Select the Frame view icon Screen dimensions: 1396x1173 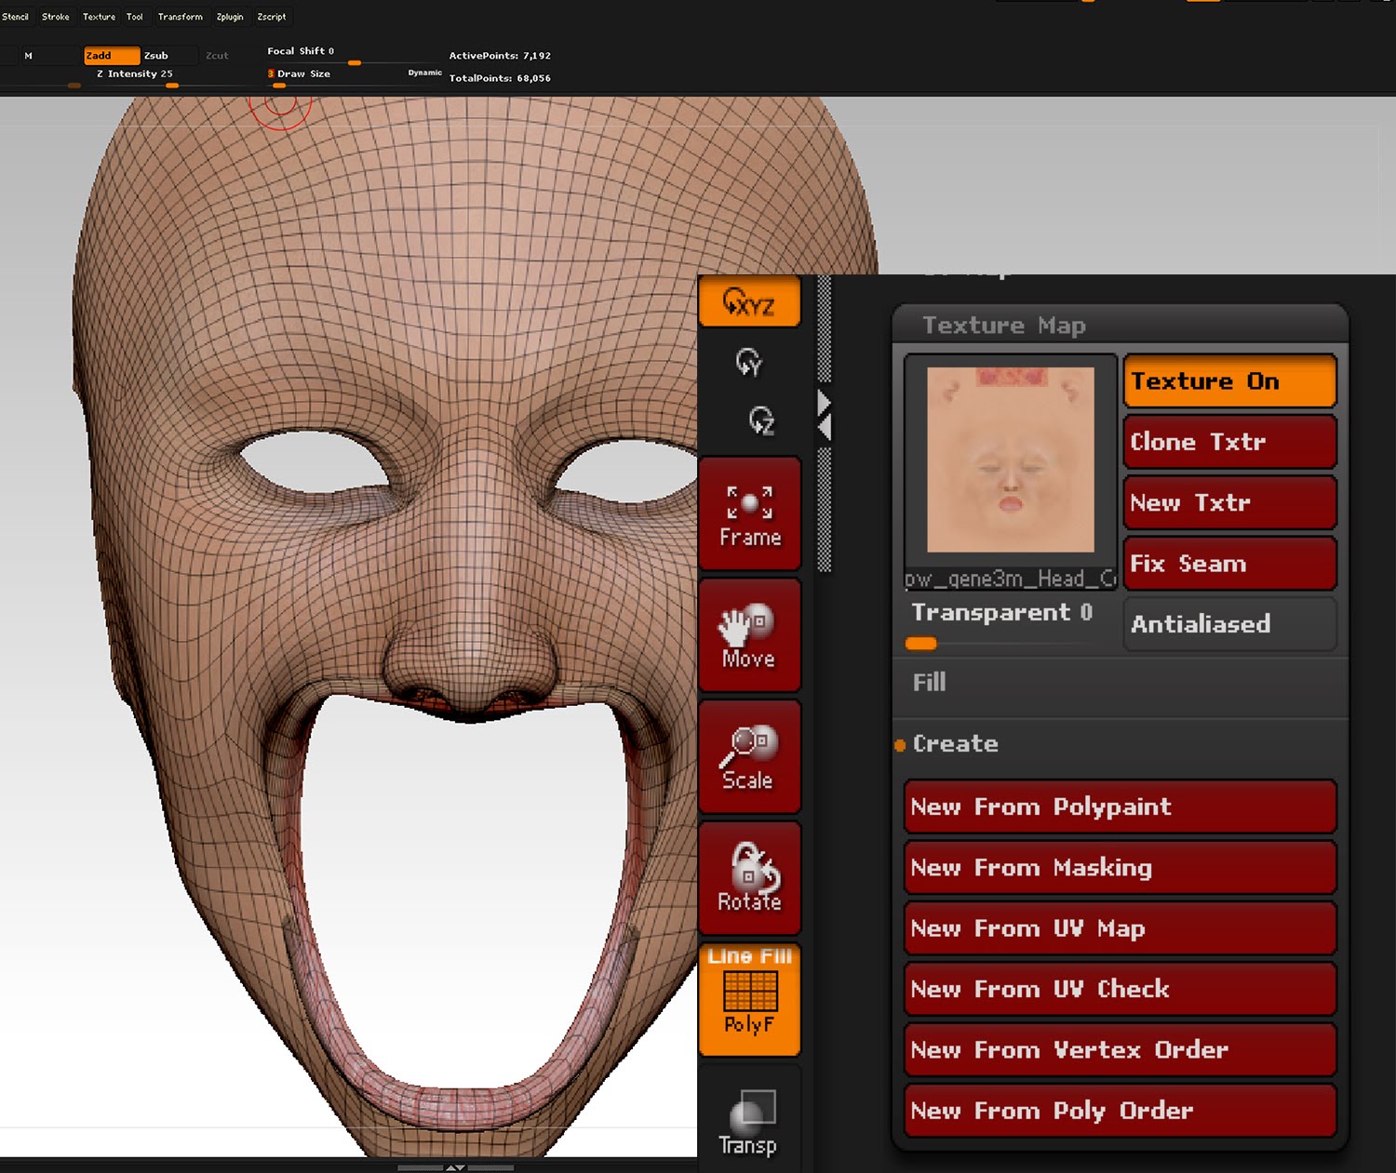(749, 514)
